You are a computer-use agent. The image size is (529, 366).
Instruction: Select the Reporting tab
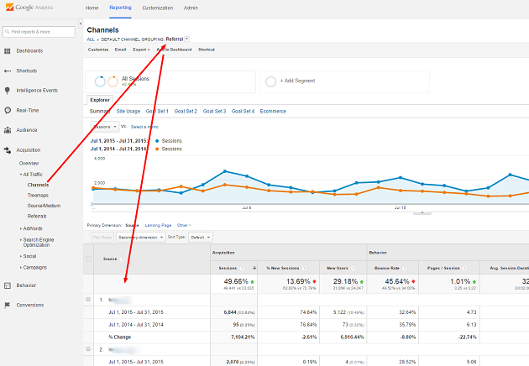pyautogui.click(x=120, y=8)
